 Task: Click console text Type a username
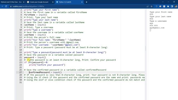158,21
